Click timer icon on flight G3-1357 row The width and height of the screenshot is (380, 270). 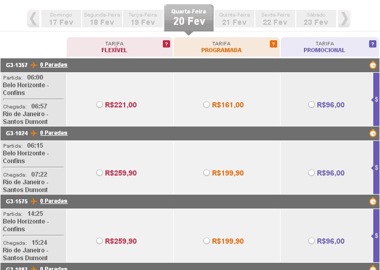(x=373, y=65)
